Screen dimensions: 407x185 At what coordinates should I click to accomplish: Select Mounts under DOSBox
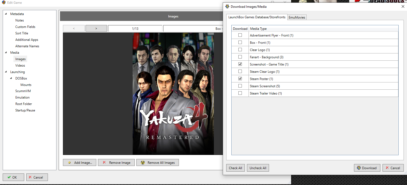click(x=26, y=85)
